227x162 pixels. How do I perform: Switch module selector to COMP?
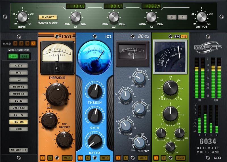(x=13, y=56)
